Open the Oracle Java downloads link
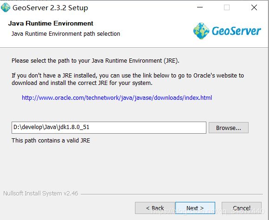The image size is (269, 220). (117, 98)
